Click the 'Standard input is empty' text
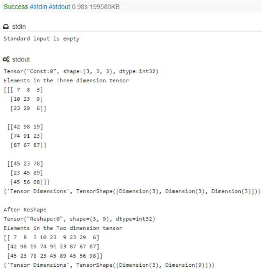 pyautogui.click(x=41, y=39)
